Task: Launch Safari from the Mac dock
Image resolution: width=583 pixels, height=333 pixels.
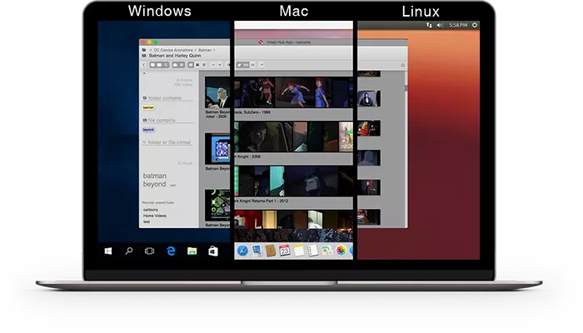Action: [x=242, y=251]
